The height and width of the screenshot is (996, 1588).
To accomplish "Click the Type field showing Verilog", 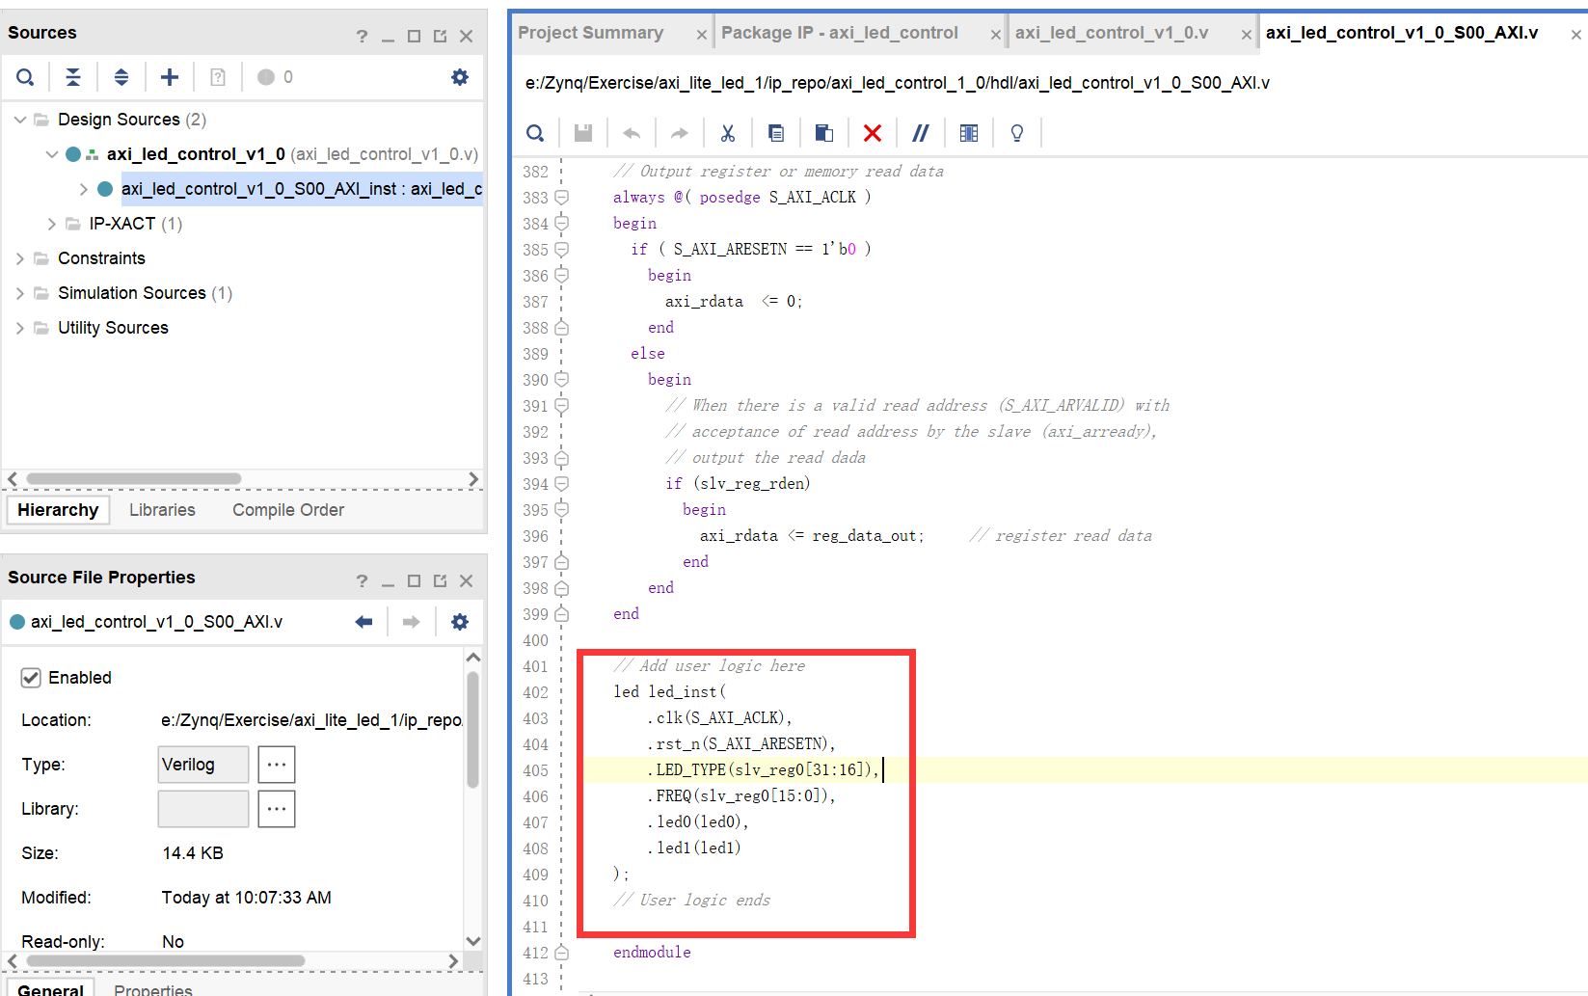I will pos(203,765).
